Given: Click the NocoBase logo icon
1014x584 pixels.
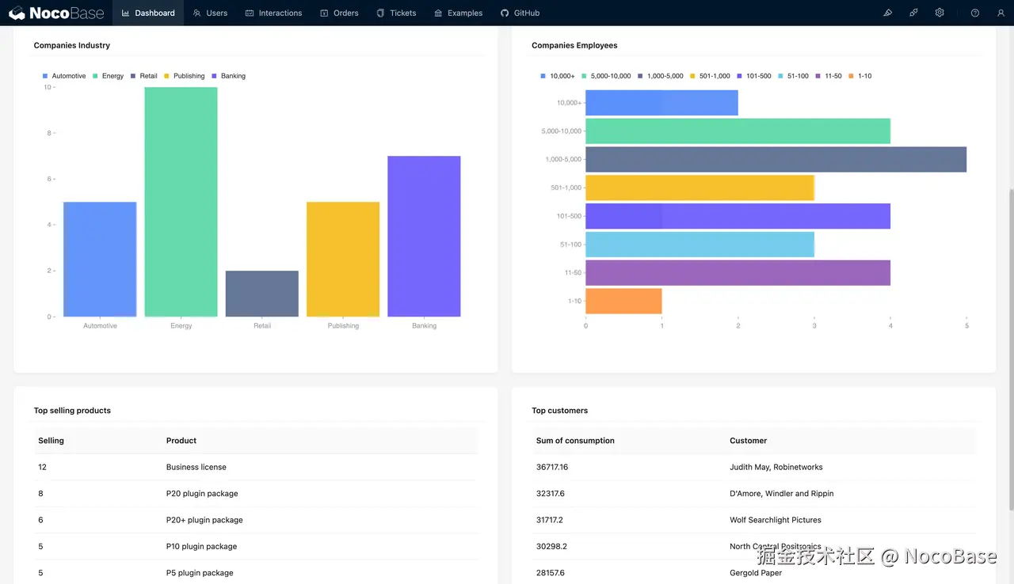Looking at the screenshot, I should 18,12.
